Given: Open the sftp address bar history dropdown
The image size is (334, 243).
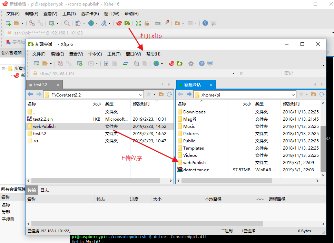Looking at the screenshot, I should (233, 73).
